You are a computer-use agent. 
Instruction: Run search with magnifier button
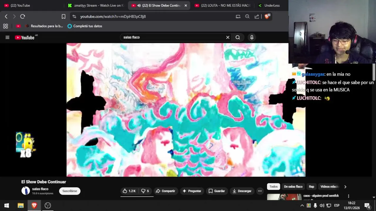click(x=238, y=37)
